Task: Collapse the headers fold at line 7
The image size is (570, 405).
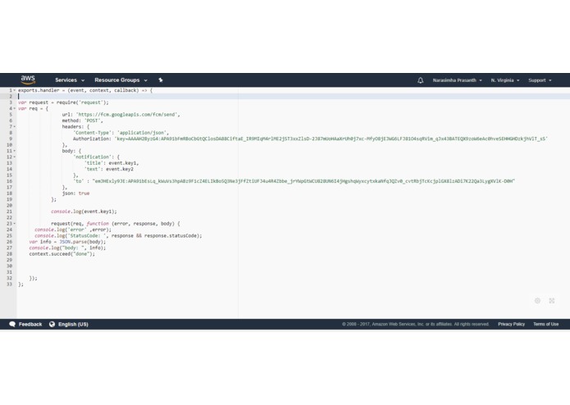Action: coord(15,127)
